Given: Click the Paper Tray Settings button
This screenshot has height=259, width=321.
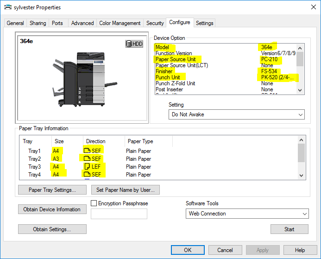Looking at the screenshot, I should pos(52,190).
